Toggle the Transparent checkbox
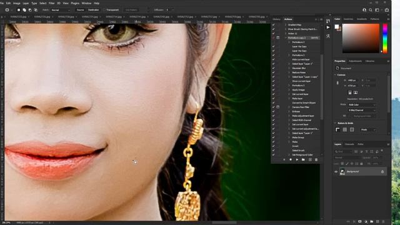 pos(104,10)
